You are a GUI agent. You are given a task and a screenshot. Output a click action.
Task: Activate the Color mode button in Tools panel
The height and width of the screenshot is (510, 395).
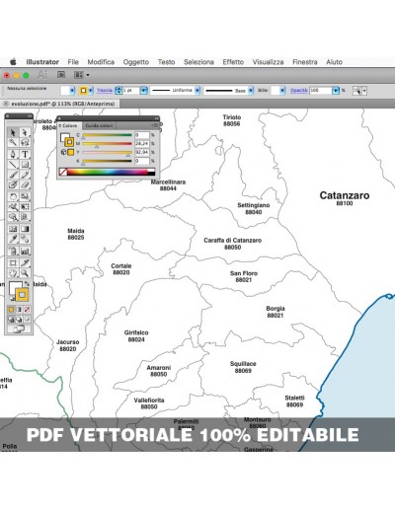point(11,310)
